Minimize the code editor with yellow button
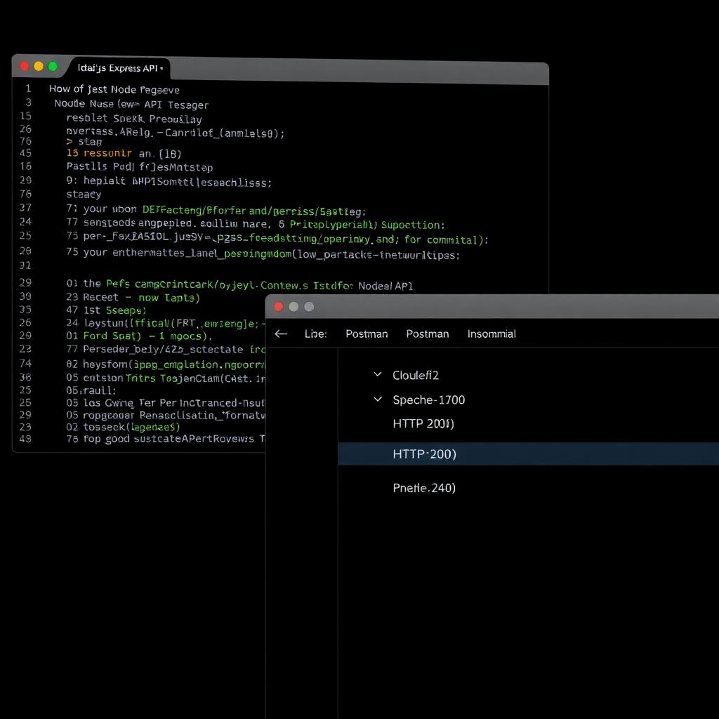This screenshot has width=719, height=719. coord(39,66)
